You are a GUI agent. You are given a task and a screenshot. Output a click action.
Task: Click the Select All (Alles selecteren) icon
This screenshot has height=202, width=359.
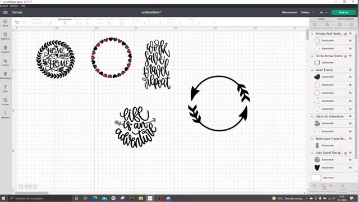[65, 23]
